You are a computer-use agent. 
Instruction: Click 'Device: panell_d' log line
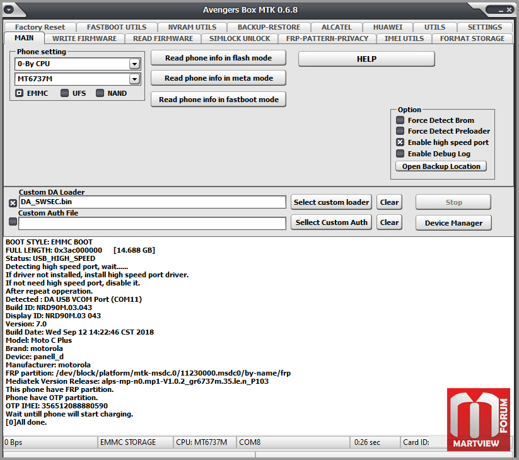35,357
